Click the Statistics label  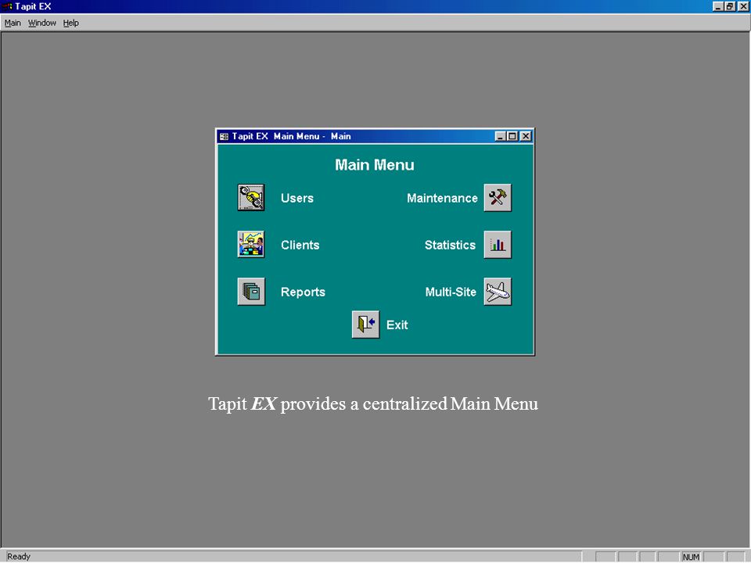[451, 245]
